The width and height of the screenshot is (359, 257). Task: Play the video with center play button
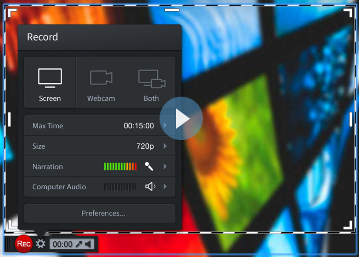click(x=181, y=118)
